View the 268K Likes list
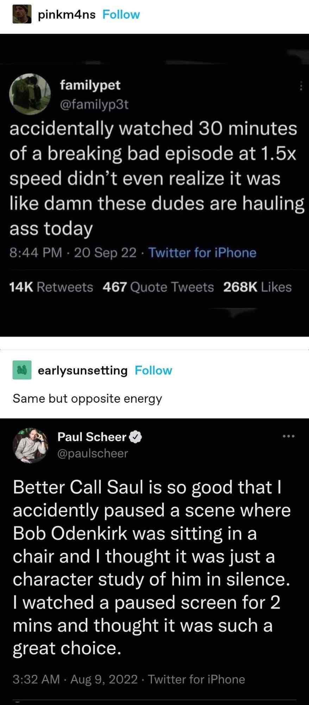The image size is (309, 705). 257,287
